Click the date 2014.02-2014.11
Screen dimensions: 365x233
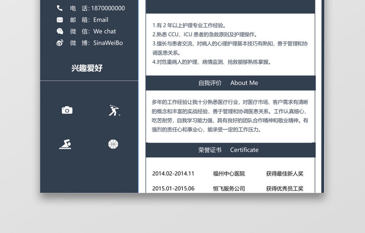pos(173,174)
